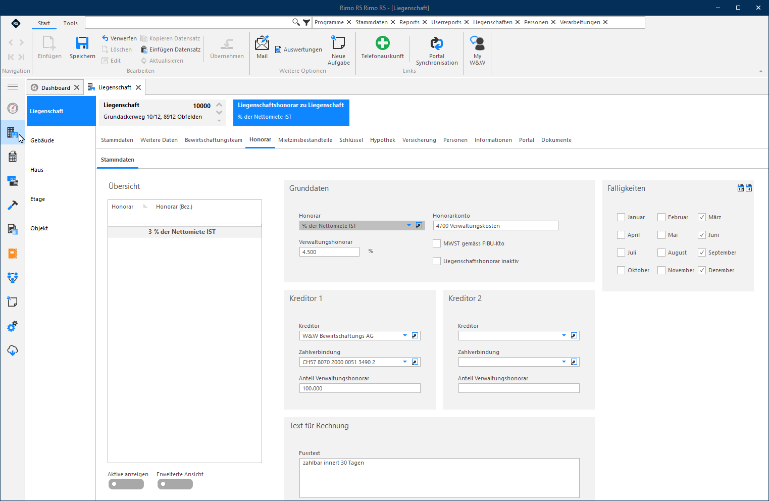The width and height of the screenshot is (769, 501).
Task: Open Telefonauskunft green plus icon
Action: (x=383, y=43)
